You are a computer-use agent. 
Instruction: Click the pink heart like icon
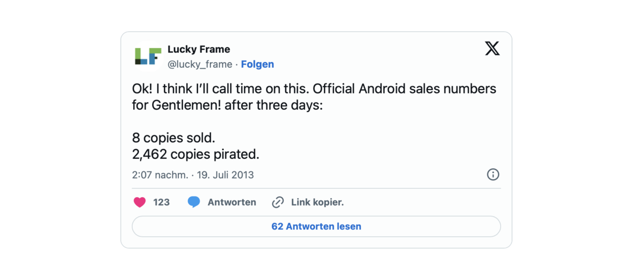[x=140, y=202]
